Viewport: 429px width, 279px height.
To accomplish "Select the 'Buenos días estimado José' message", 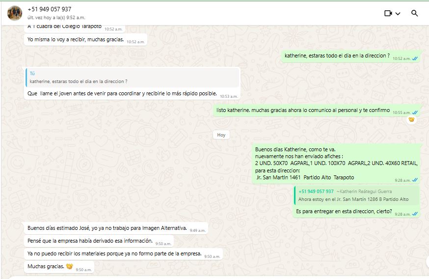I will tap(107, 228).
